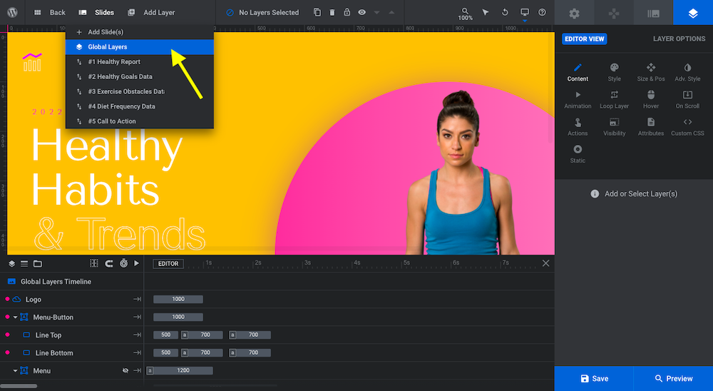Select slide #2 Healthy Goals Data

(140, 76)
